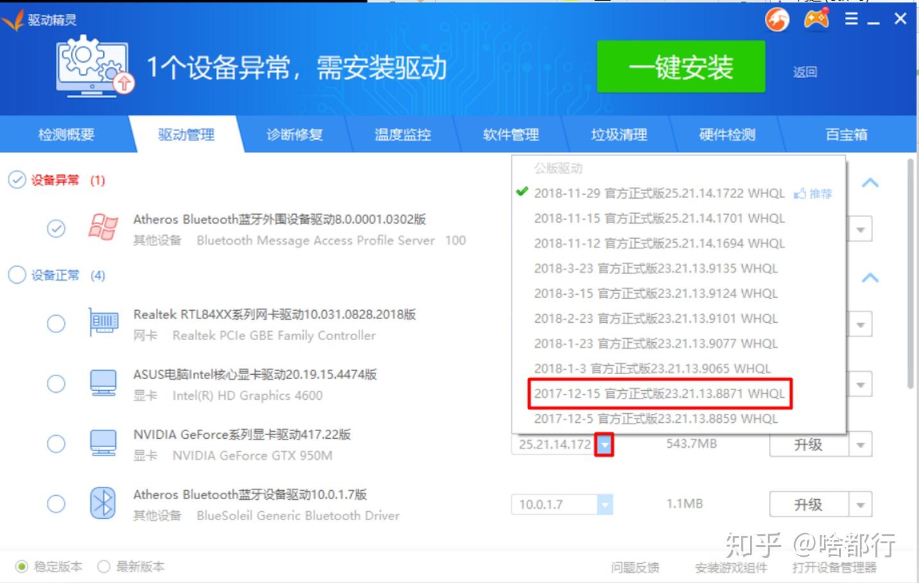919x583 pixels.
Task: Select driver version 2018-1-3 23.21.13.9065 WHQL
Action: pos(652,368)
